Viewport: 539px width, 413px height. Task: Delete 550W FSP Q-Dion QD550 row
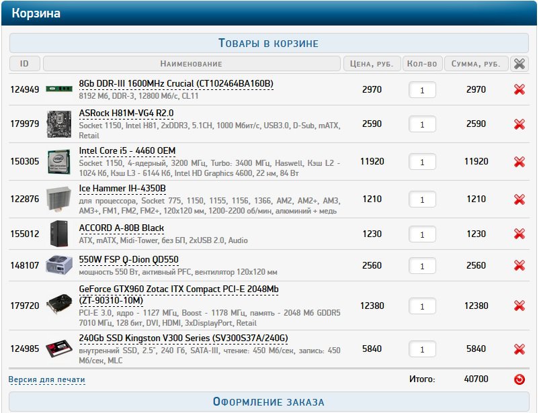pos(519,266)
